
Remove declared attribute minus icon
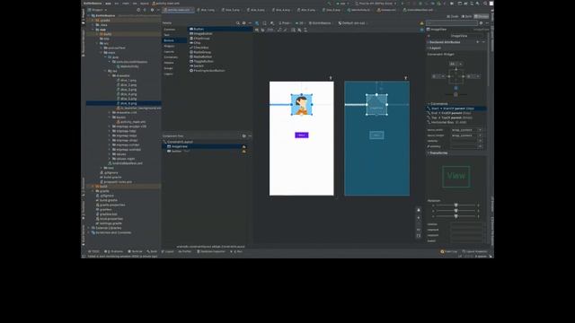click(483, 42)
